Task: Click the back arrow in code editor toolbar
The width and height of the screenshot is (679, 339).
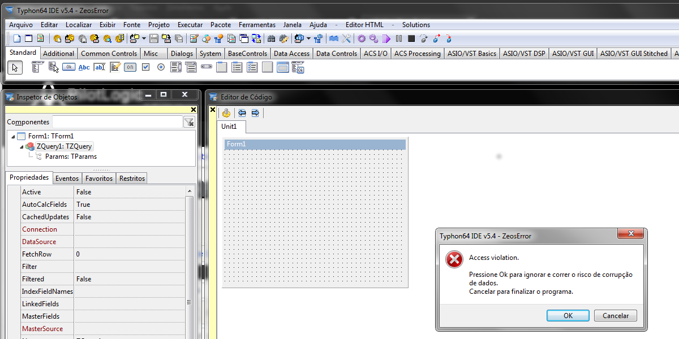Action: pyautogui.click(x=242, y=113)
